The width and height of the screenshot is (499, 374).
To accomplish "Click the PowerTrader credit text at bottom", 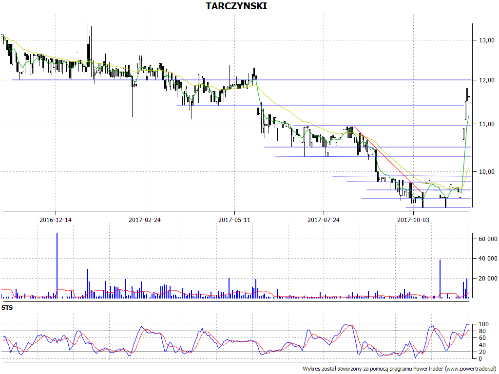I will (x=400, y=369).
